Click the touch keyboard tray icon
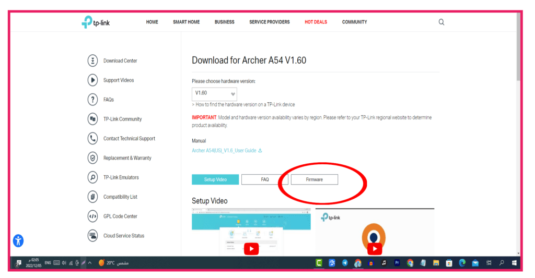Viewport: 535px width, 278px height. click(56, 263)
